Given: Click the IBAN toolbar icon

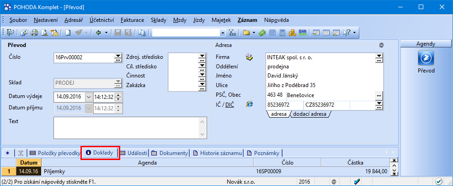Looking at the screenshot, I should tap(303, 32).
